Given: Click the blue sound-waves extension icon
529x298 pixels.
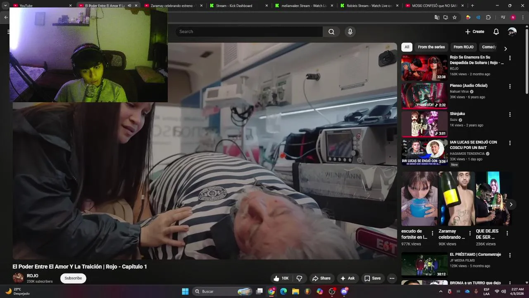Looking at the screenshot, I should 478,17.
